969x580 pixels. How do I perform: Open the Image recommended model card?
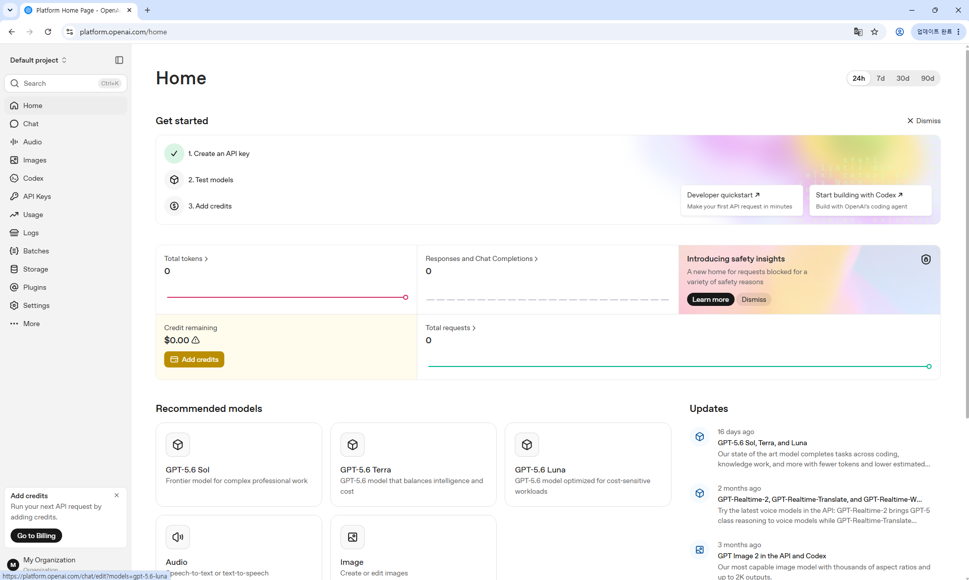413,548
